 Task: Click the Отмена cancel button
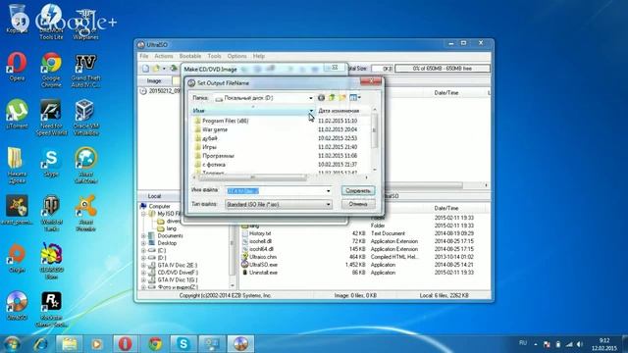[358, 204]
